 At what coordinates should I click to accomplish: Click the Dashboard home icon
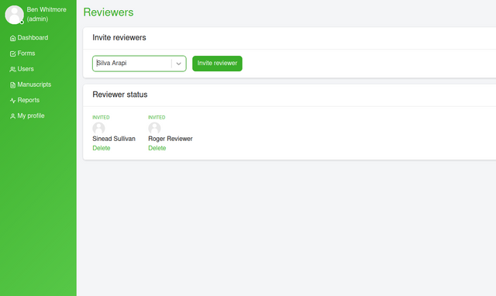[12, 38]
